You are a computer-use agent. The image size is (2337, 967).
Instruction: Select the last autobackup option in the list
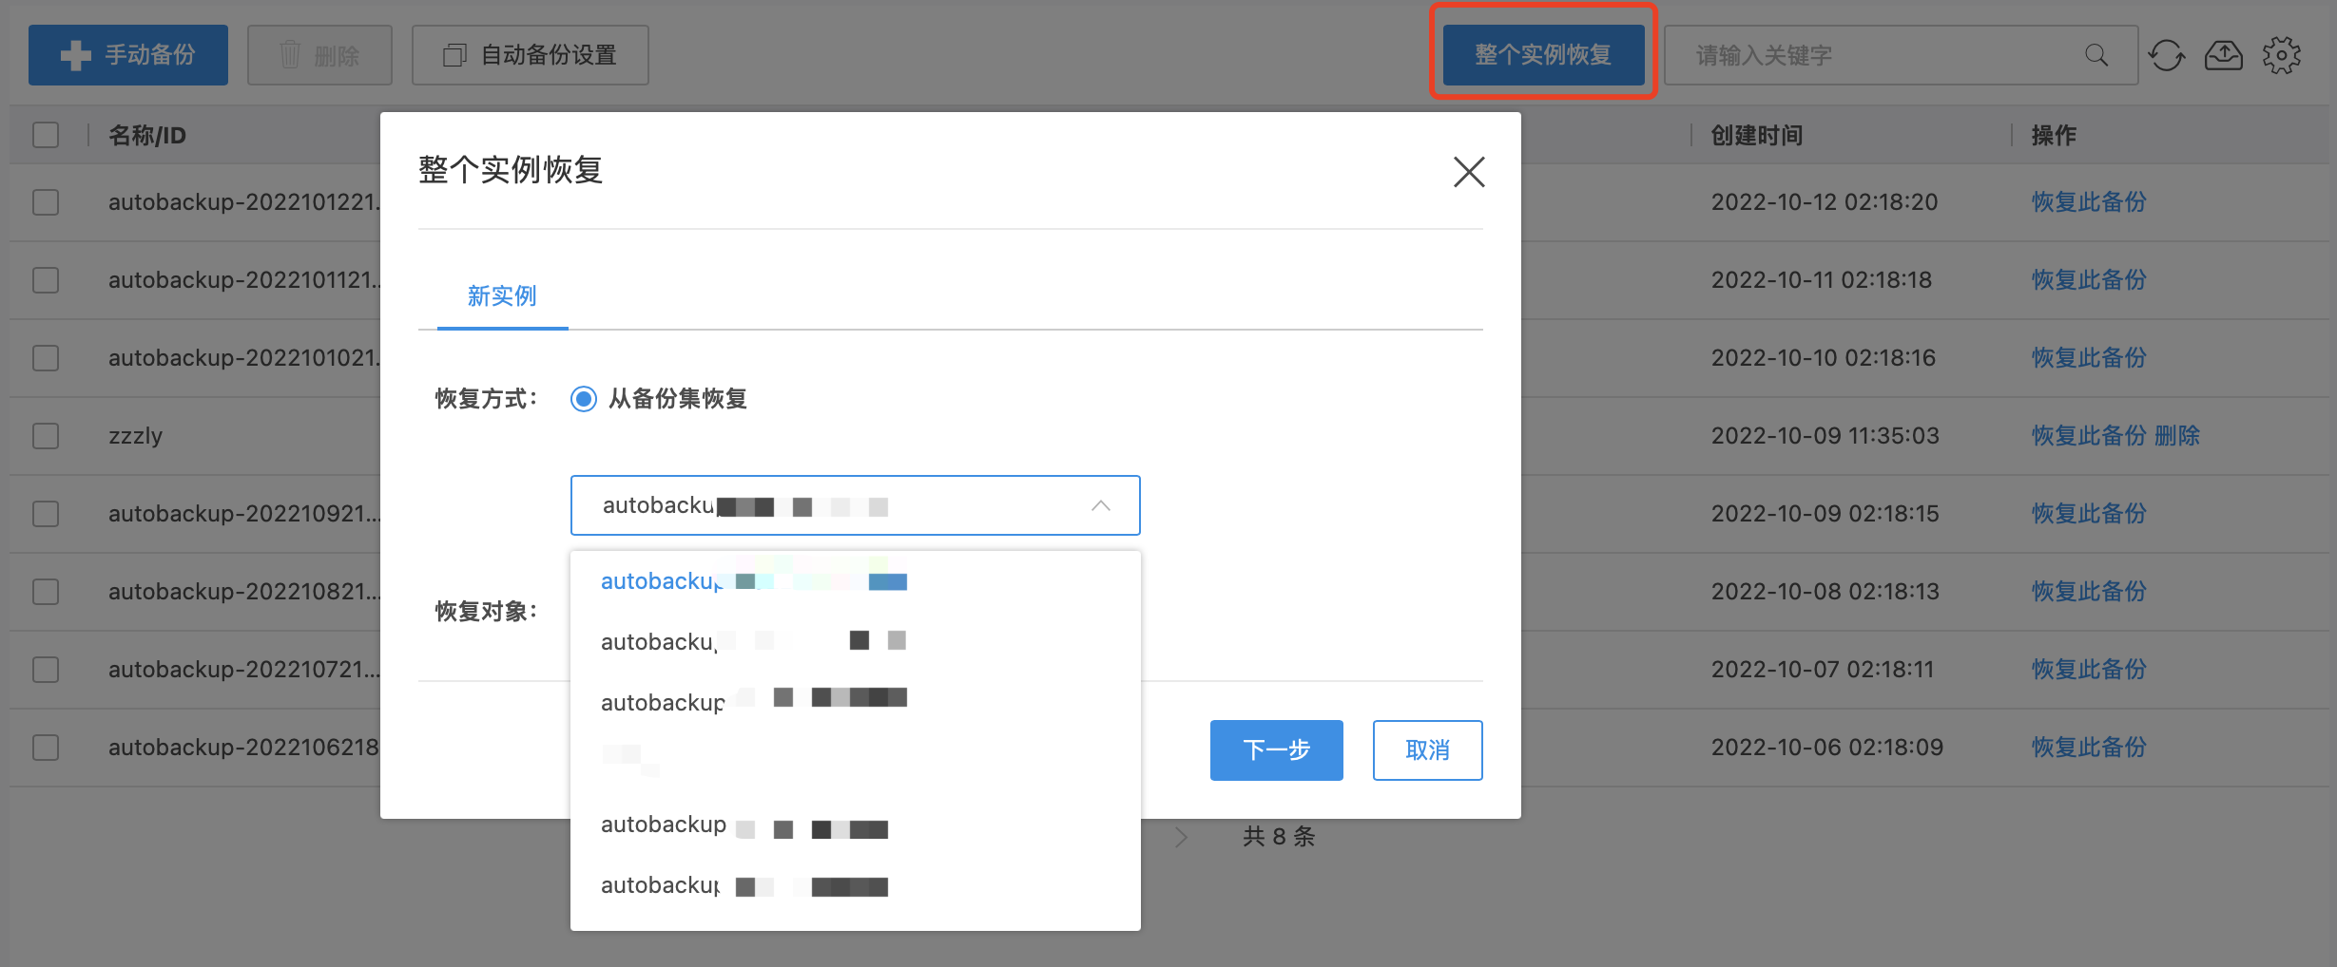coord(744,885)
